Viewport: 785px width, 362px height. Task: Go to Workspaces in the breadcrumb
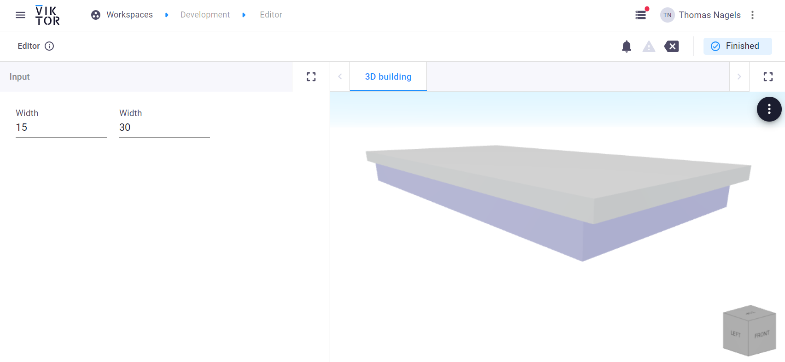coord(129,15)
